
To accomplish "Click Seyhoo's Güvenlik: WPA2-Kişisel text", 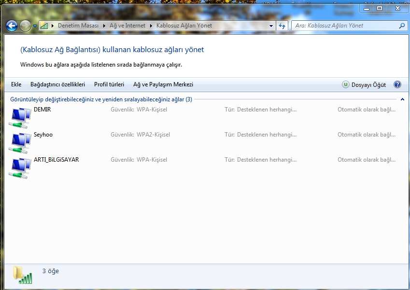I will [140, 135].
